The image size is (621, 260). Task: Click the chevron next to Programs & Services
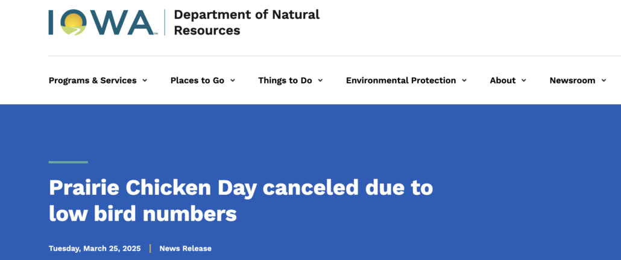[145, 80]
